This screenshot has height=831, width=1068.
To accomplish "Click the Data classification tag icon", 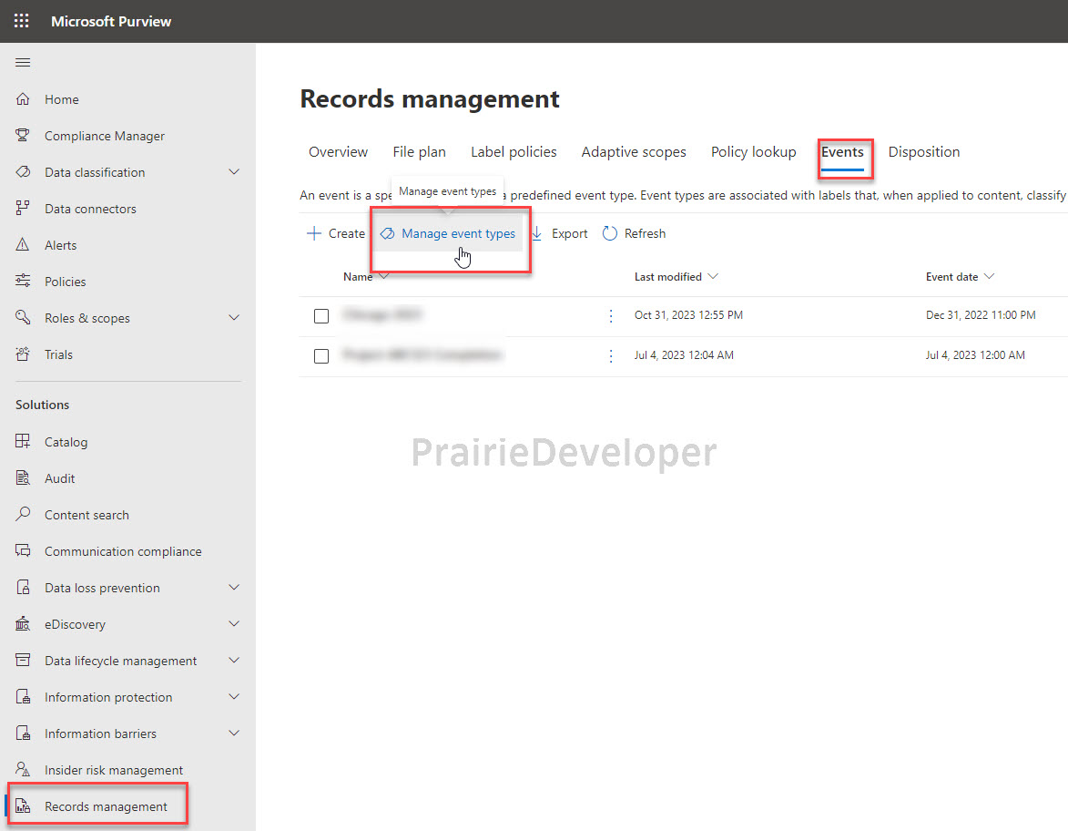I will pos(23,172).
